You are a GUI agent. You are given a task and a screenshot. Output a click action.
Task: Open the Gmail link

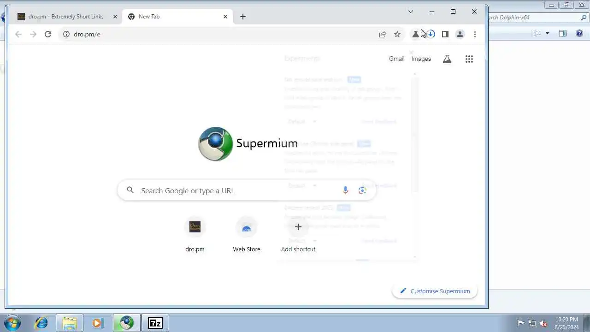(396, 59)
